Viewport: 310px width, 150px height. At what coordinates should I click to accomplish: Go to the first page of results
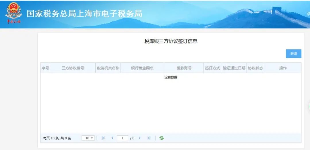[x=103, y=138]
